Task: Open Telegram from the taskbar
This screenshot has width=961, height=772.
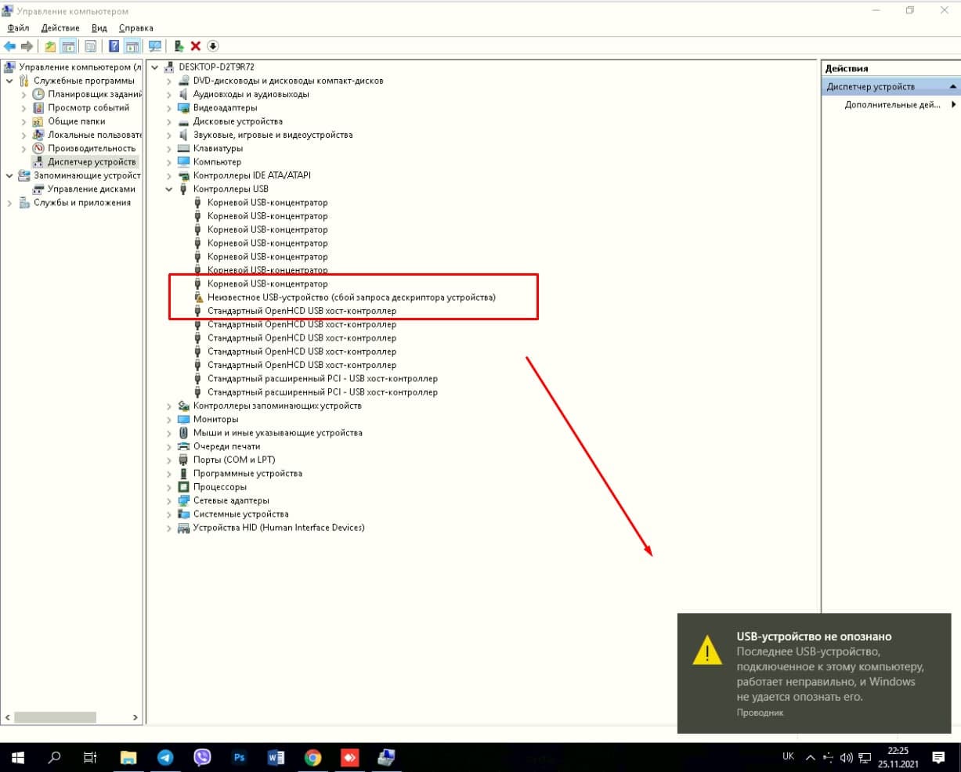Action: [165, 757]
